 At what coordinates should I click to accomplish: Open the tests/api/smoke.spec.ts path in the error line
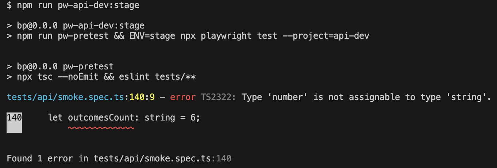coord(65,97)
